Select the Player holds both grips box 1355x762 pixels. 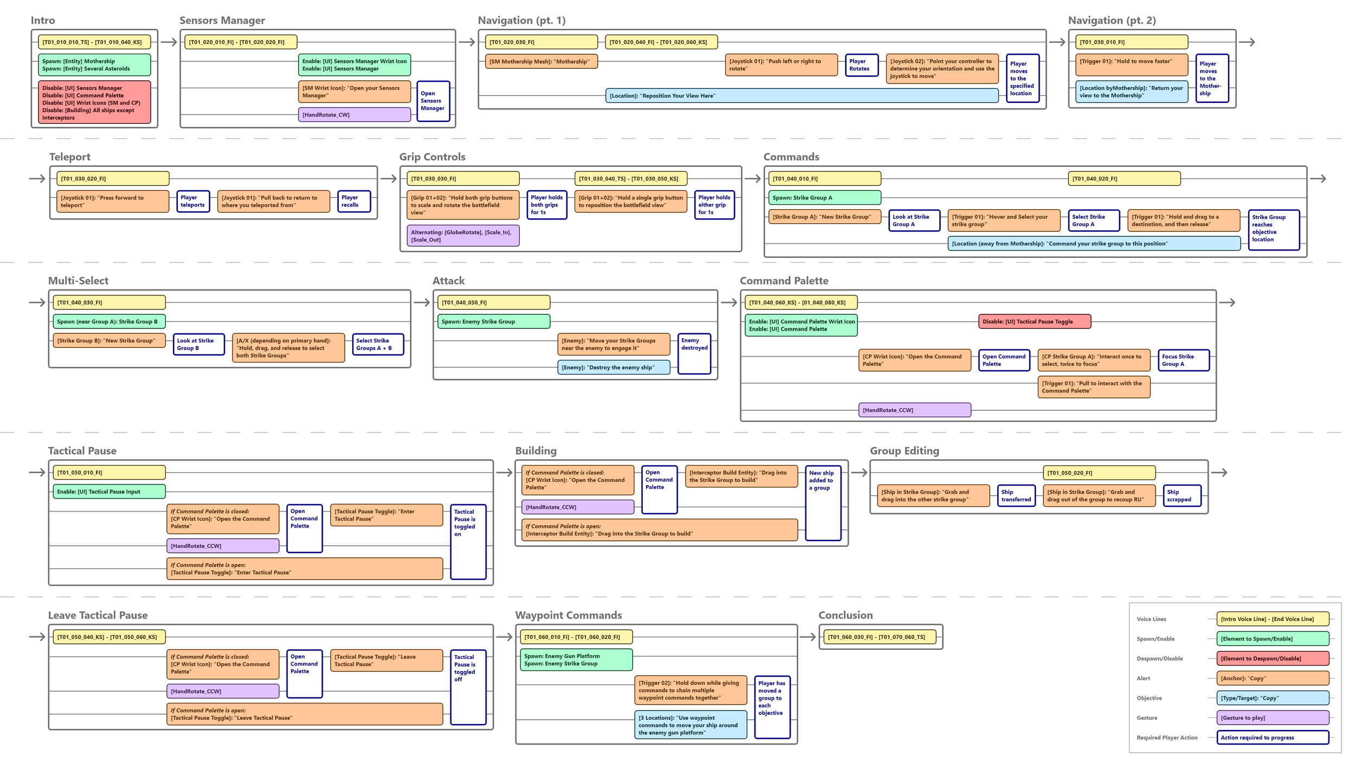[547, 205]
